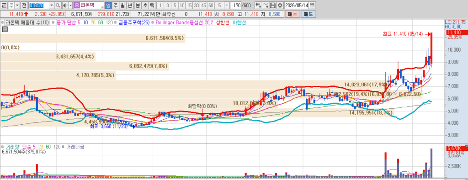Image resolution: width=468 pixels, height=180 pixels.
Task: Open chart settings gear icon
Action: point(280,5)
